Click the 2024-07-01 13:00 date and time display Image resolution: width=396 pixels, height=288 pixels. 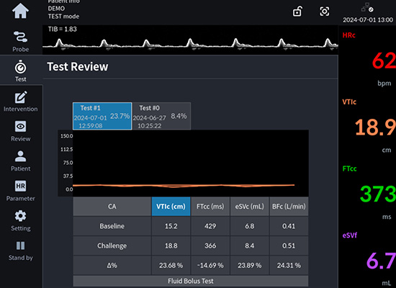pyautogui.click(x=368, y=19)
